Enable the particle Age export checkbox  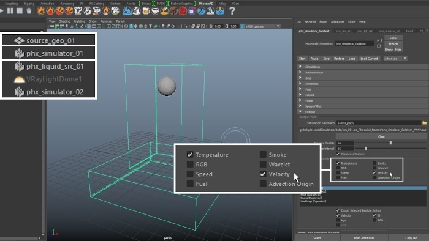338,220
